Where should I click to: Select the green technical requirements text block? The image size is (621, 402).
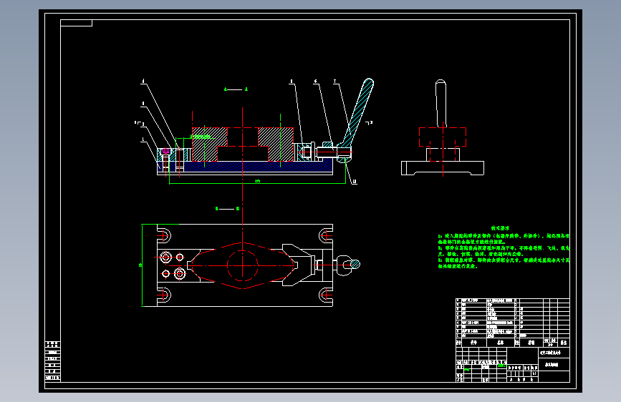[504, 247]
